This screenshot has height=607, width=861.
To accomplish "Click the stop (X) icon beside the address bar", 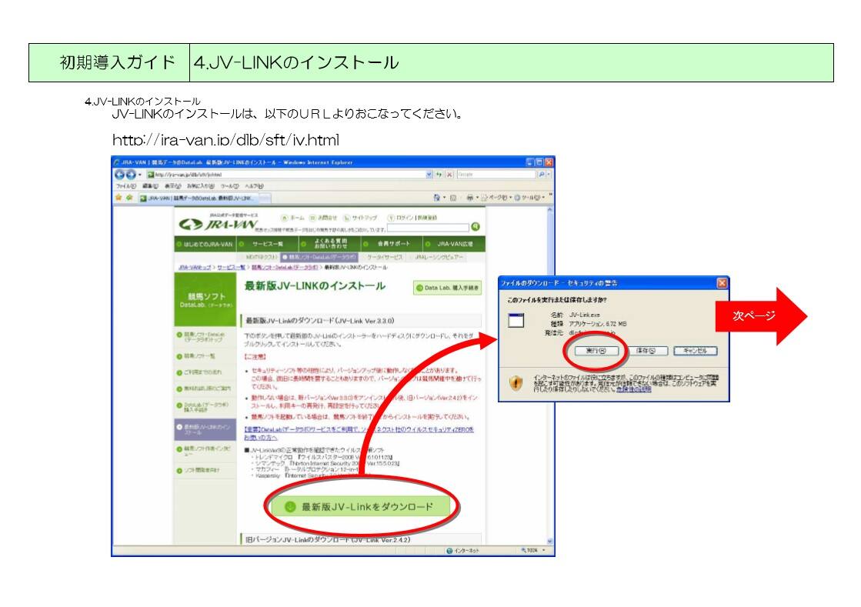I will (x=449, y=175).
